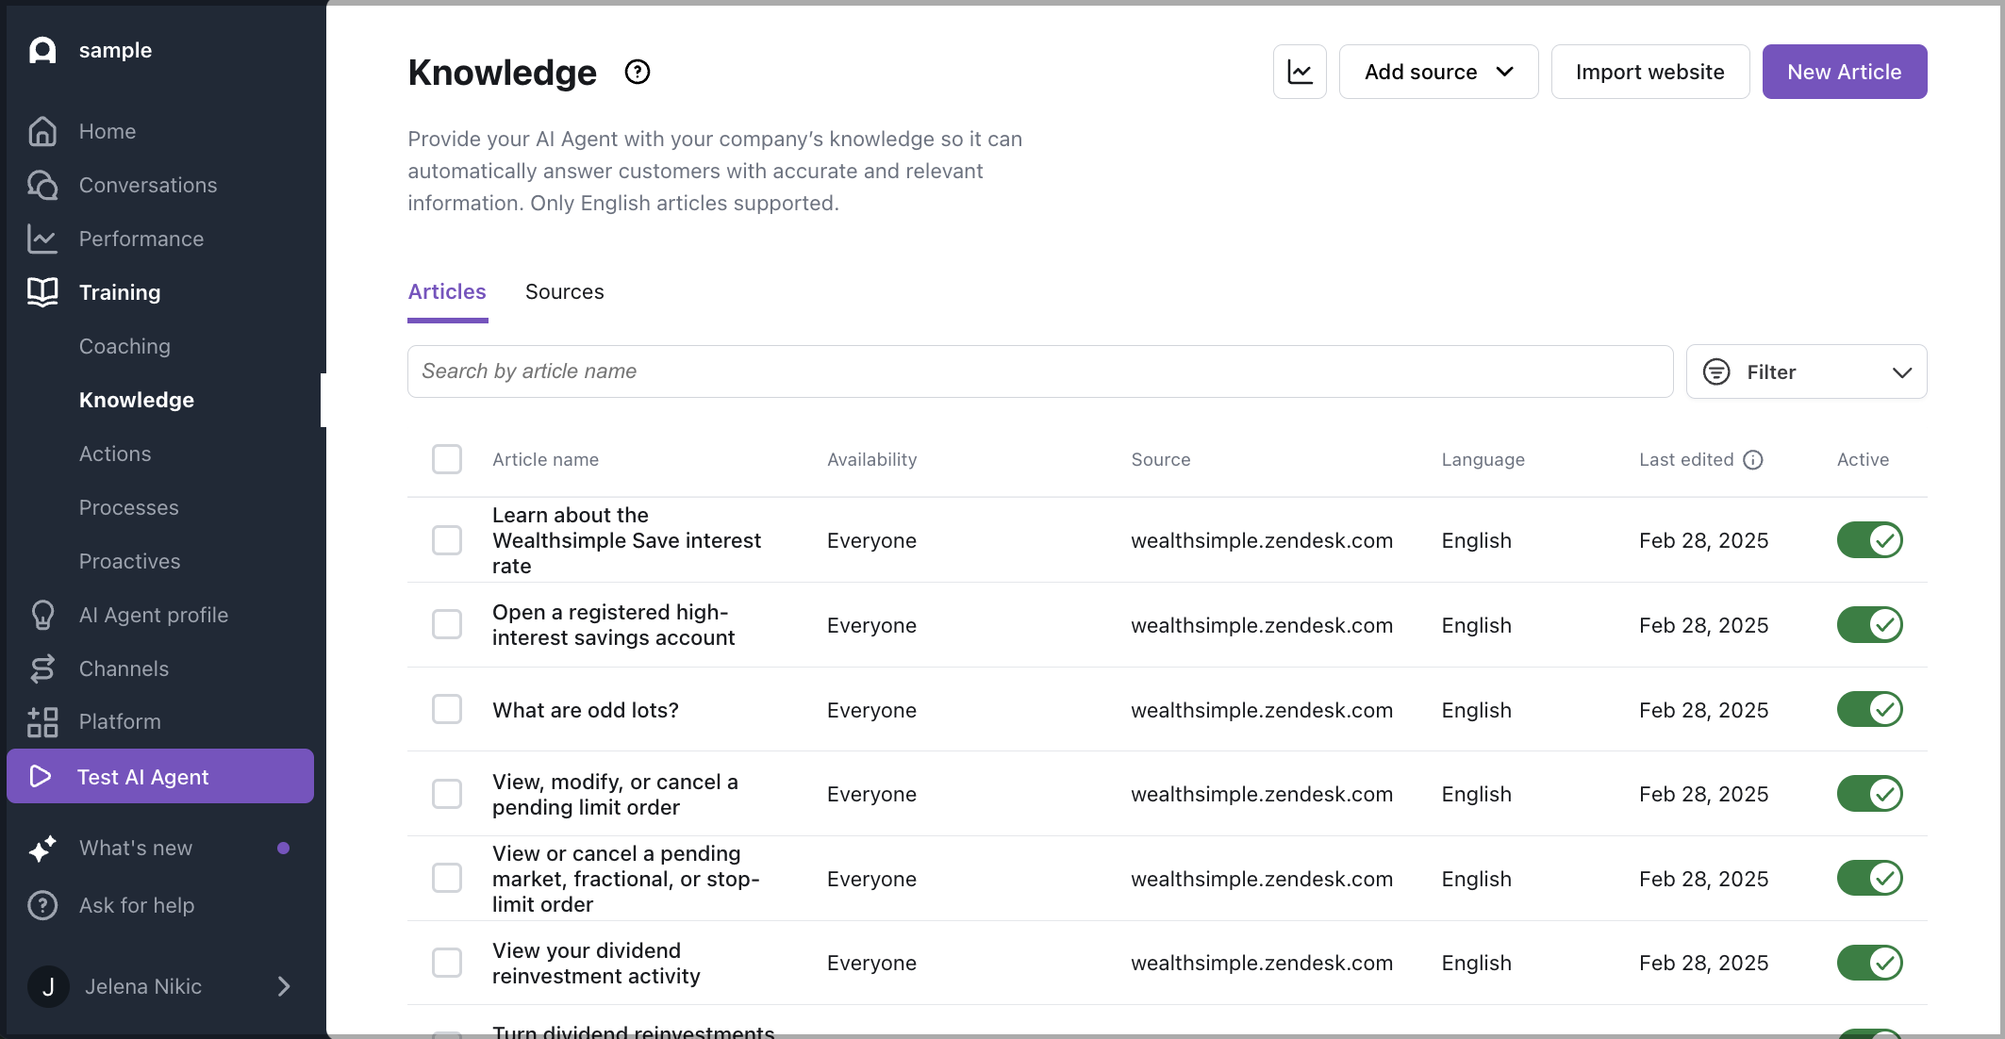Viewport: 2005px width, 1039px height.
Task: Expand the Add source dropdown
Action: (1438, 71)
